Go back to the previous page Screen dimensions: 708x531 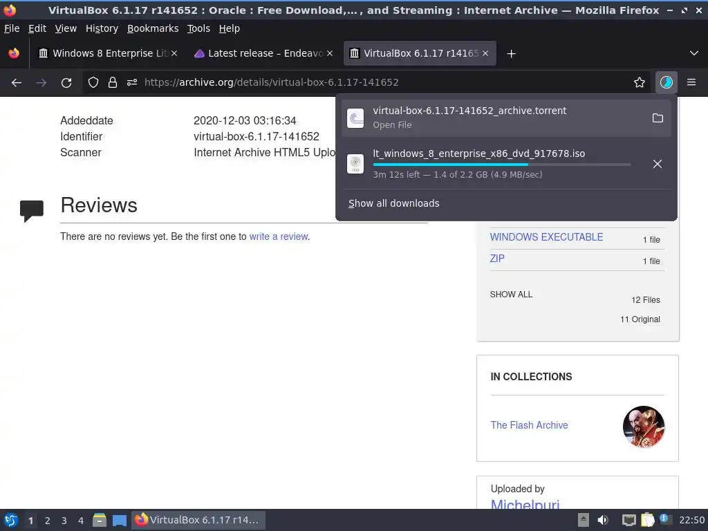click(17, 83)
